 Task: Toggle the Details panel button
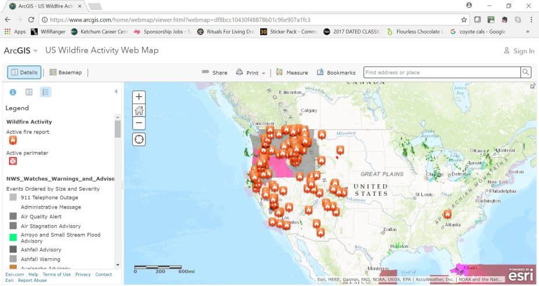click(x=24, y=73)
